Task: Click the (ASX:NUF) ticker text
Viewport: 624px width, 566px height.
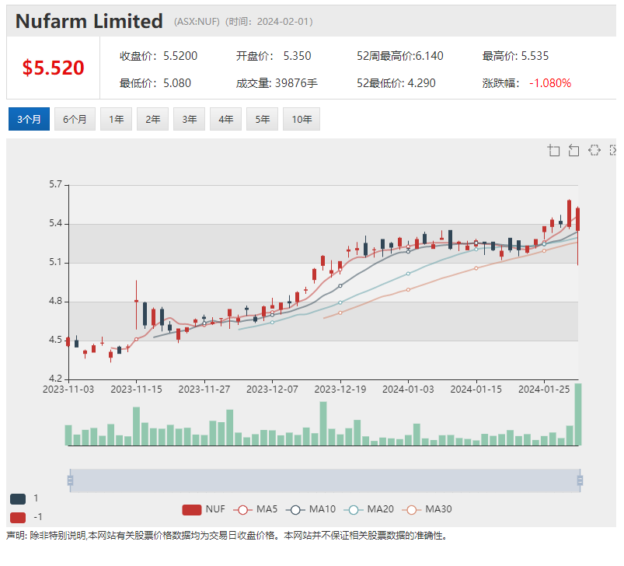Action: 197,22
